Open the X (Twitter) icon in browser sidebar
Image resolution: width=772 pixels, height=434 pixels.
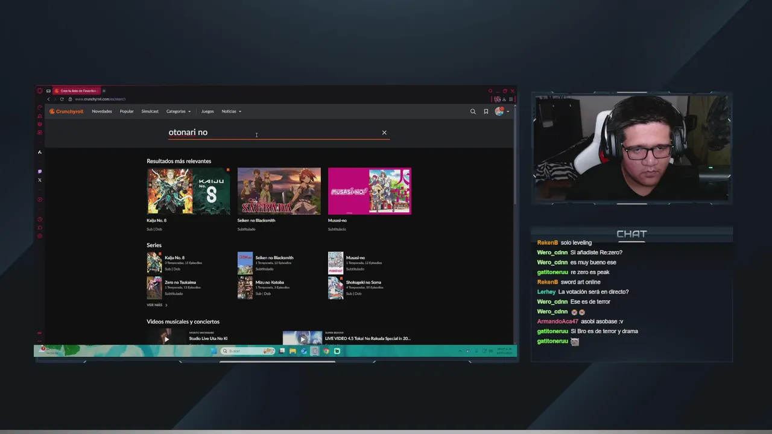point(40,180)
